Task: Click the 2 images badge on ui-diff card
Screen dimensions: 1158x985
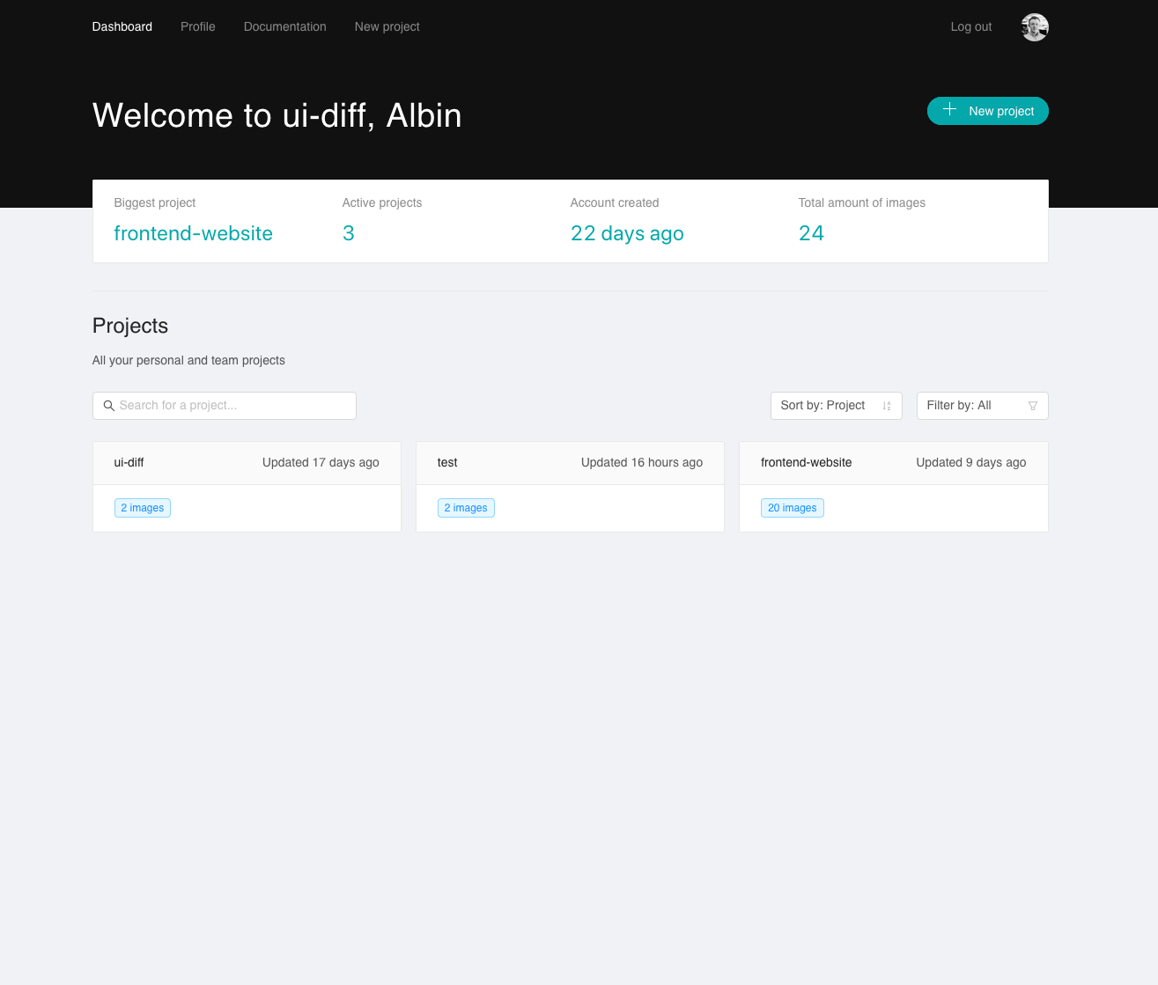Action: click(x=142, y=507)
